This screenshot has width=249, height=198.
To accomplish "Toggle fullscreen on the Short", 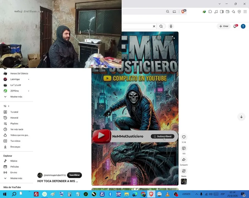I will click(173, 37).
